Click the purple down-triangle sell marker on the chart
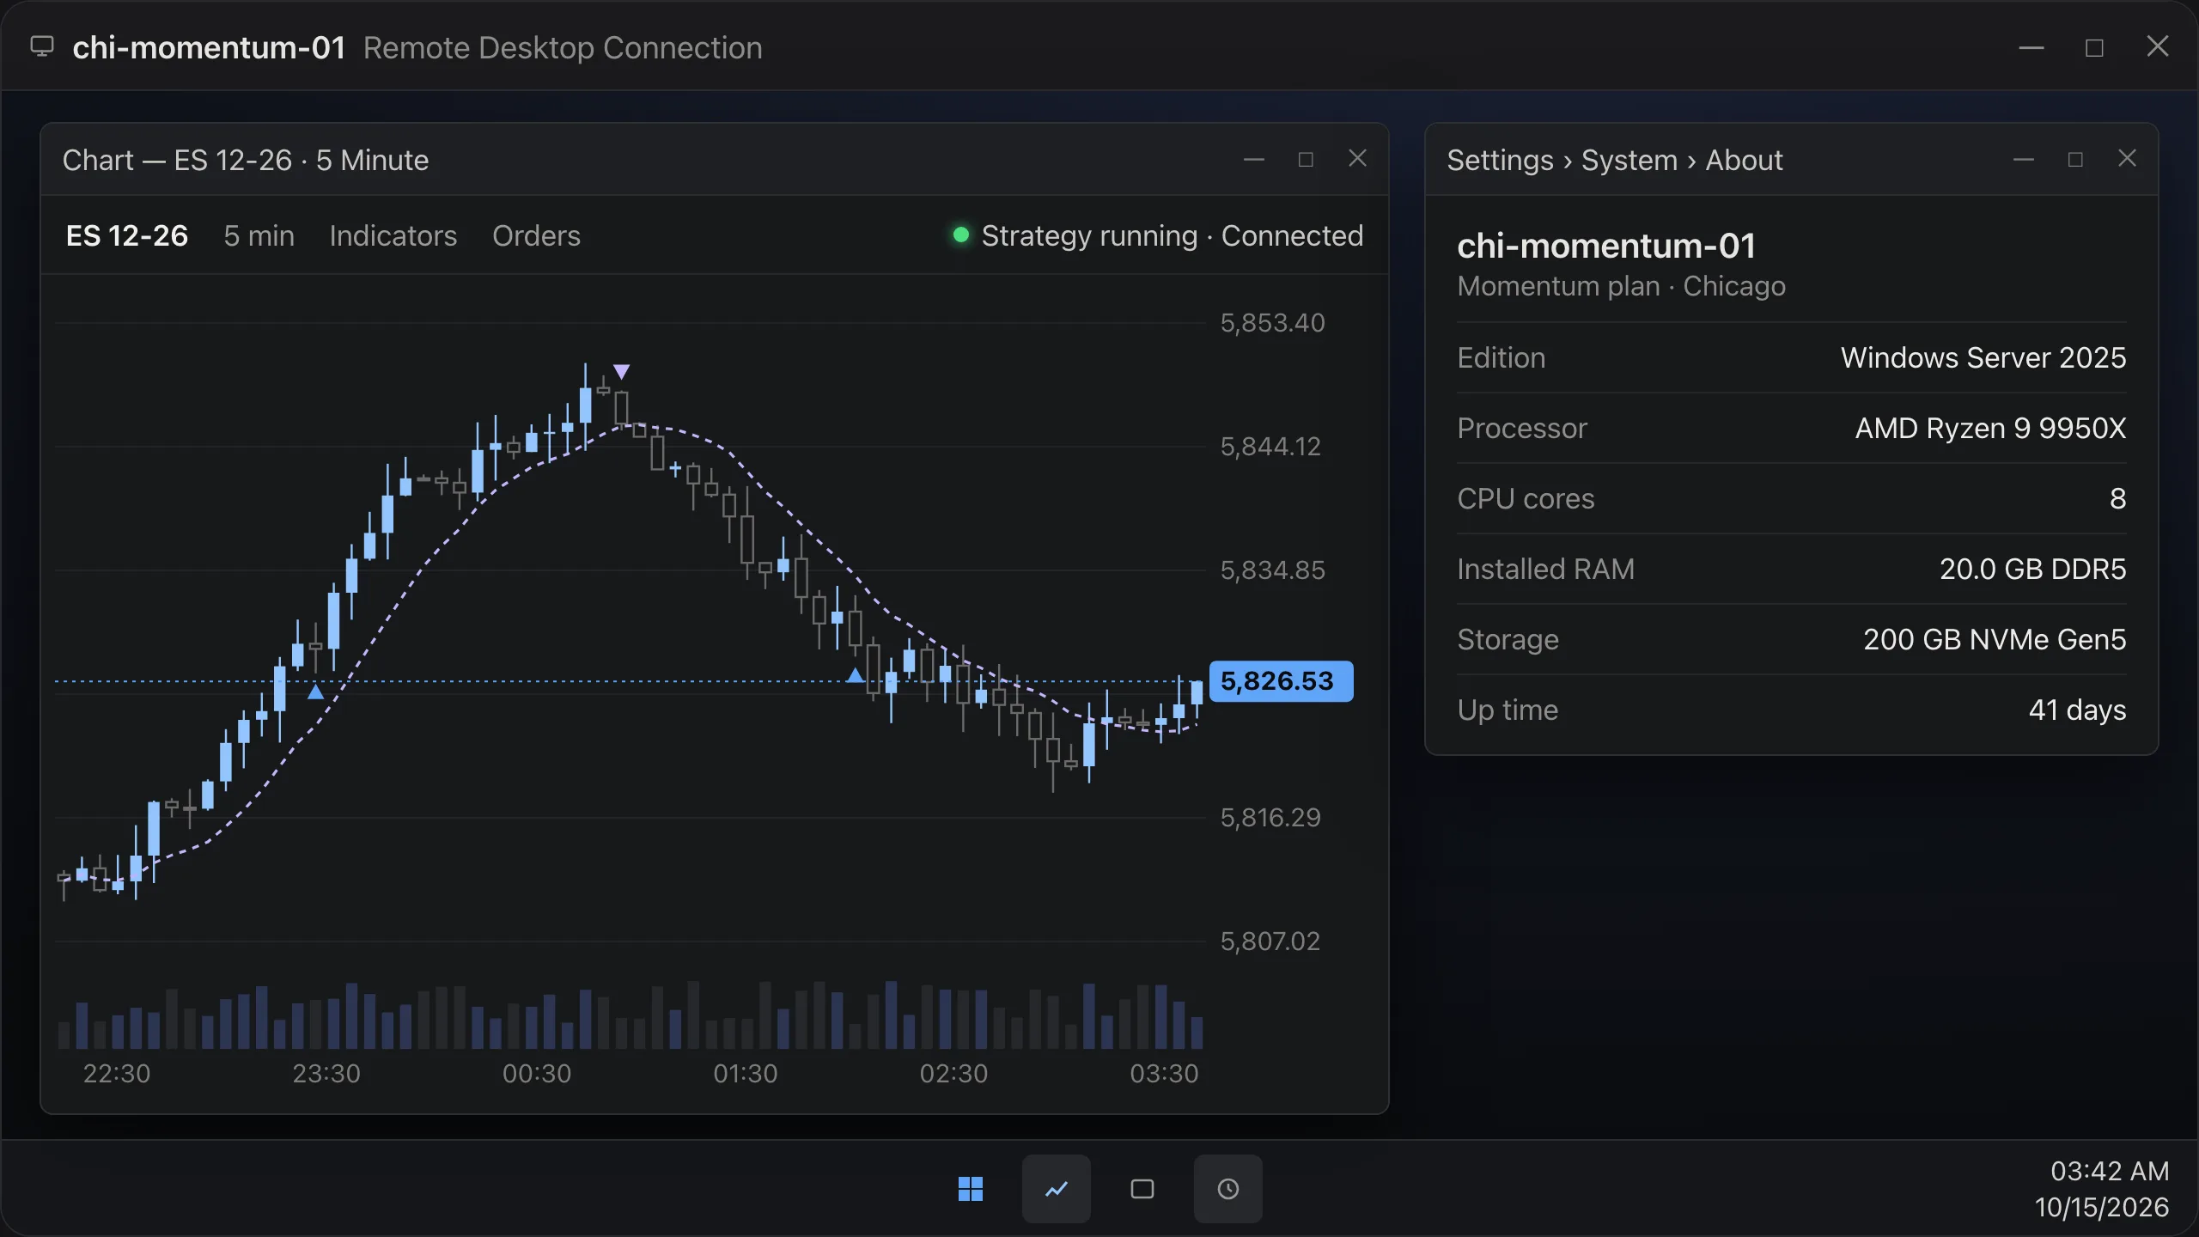Viewport: 2199px width, 1237px height. pyautogui.click(x=621, y=372)
